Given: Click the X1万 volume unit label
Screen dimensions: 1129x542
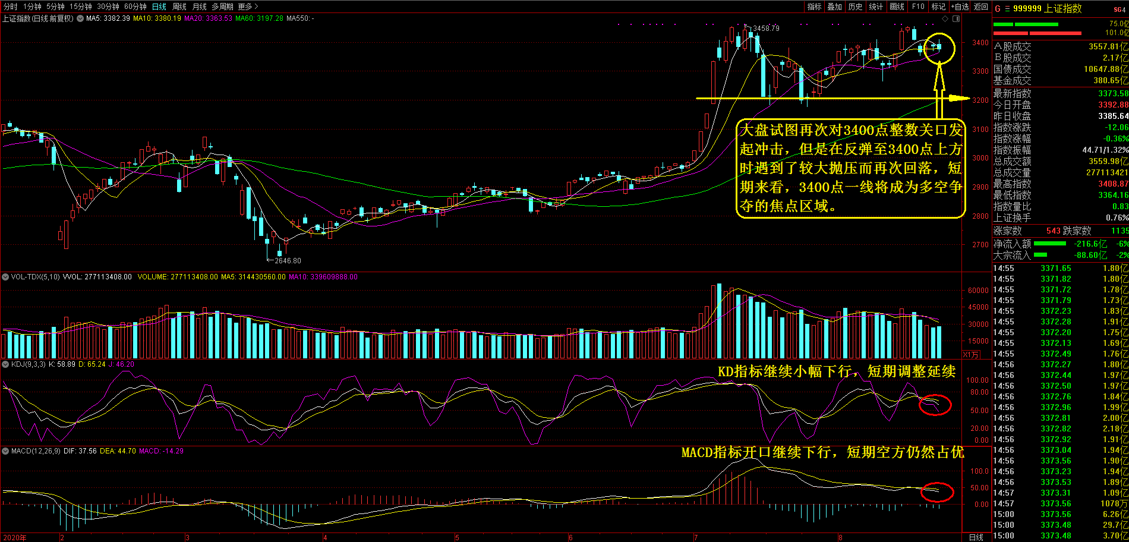Looking at the screenshot, I should pyautogui.click(x=970, y=354).
